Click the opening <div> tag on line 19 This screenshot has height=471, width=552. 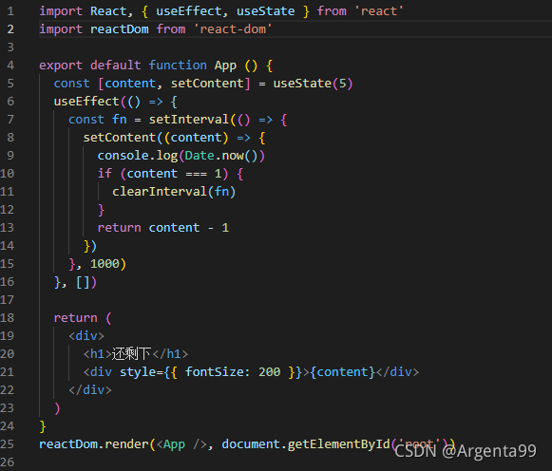(x=86, y=336)
